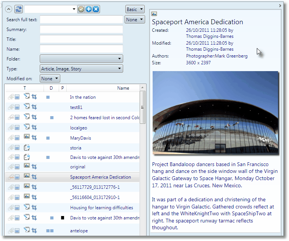Click the crop icon in 'localgeo' row

[34, 127]
